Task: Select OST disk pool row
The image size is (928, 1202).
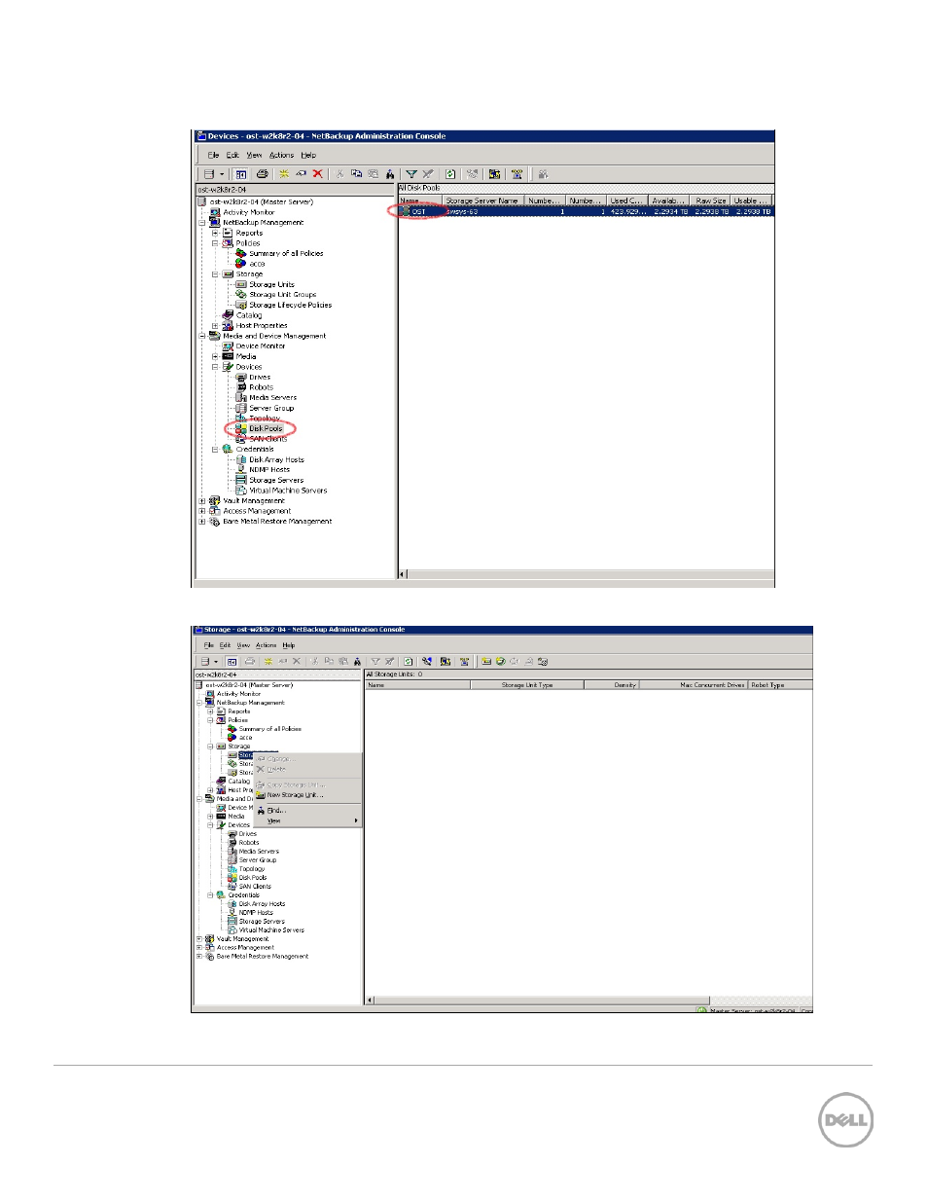Action: tap(586, 211)
